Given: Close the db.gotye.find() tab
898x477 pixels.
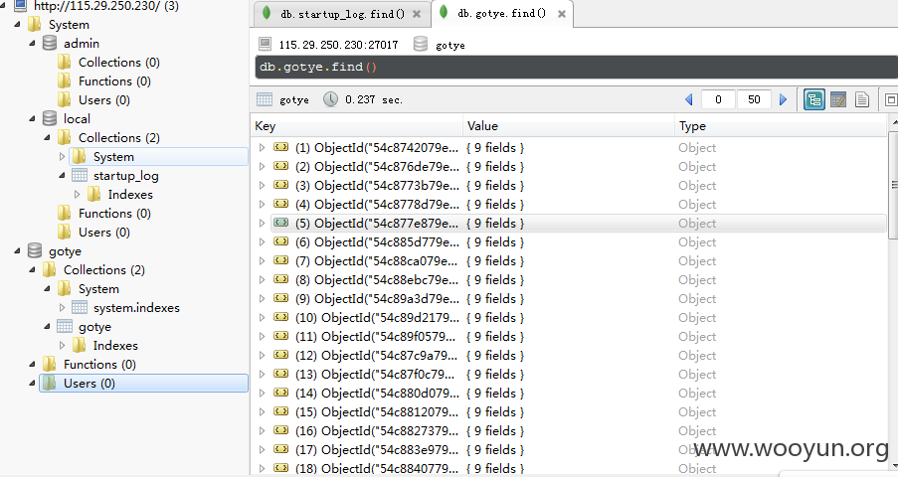Looking at the screenshot, I should click(562, 14).
